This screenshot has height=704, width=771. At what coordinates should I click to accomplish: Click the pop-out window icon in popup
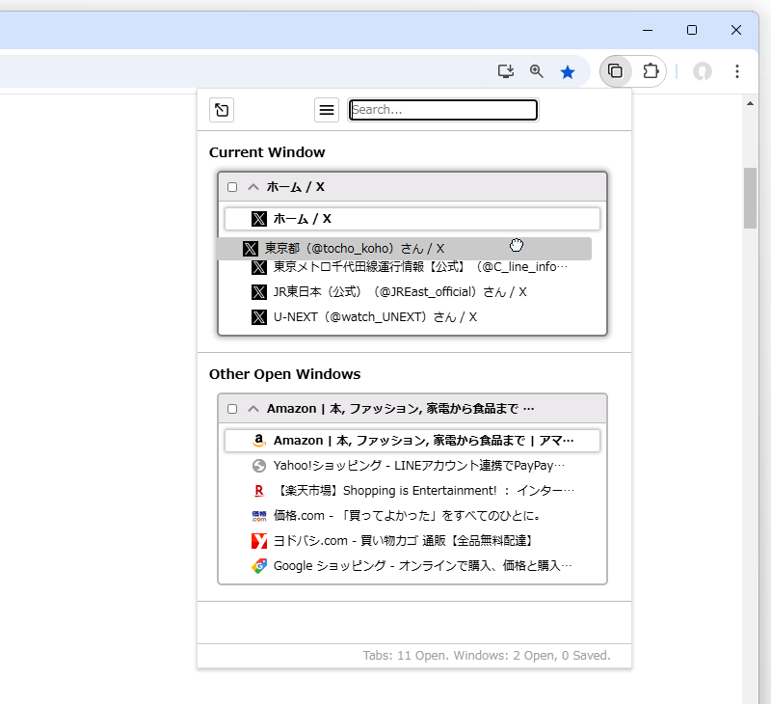point(222,110)
